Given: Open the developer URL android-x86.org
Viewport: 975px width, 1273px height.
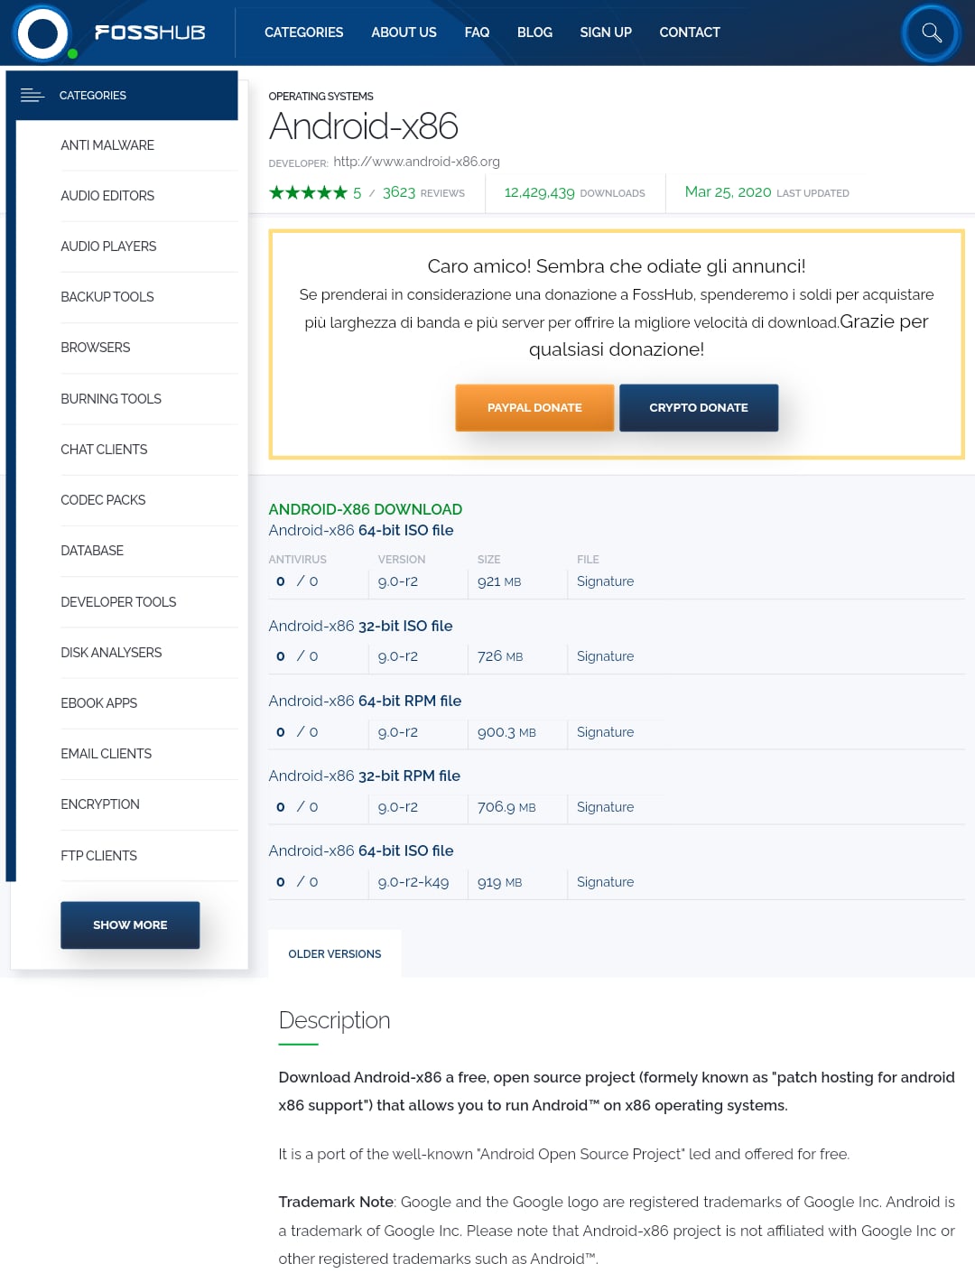Looking at the screenshot, I should point(416,162).
